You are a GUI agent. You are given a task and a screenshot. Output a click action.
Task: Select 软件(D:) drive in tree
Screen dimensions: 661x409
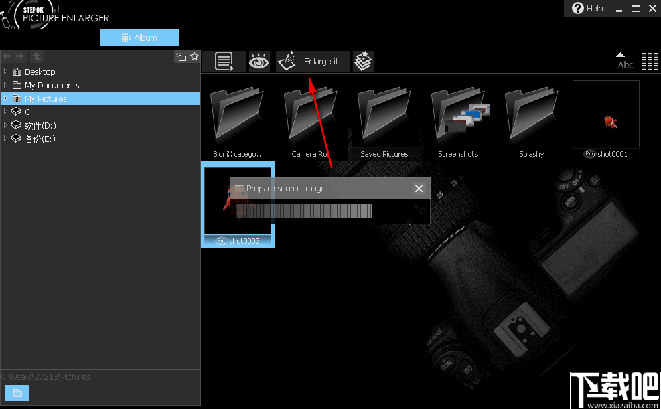[40, 126]
